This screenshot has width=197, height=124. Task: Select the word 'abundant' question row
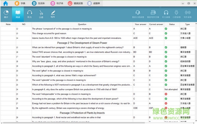98,57
